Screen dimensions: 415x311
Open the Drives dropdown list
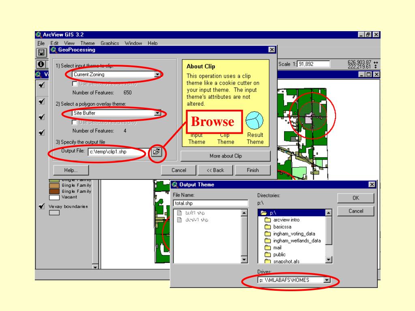coord(327,280)
